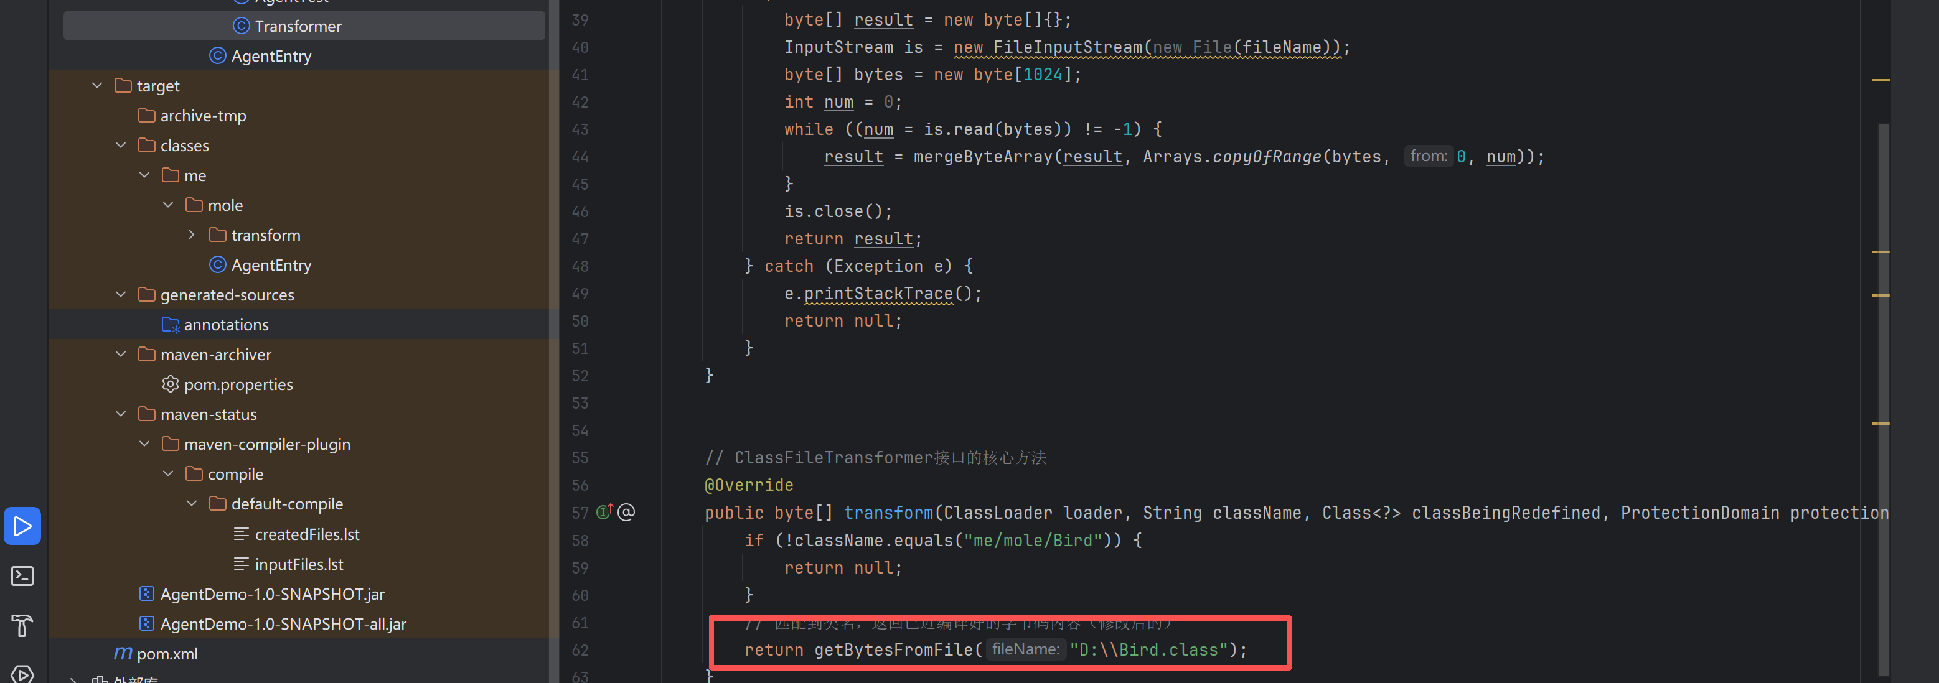Click the implements-method gutter icon
This screenshot has height=683, width=1939.
(604, 513)
